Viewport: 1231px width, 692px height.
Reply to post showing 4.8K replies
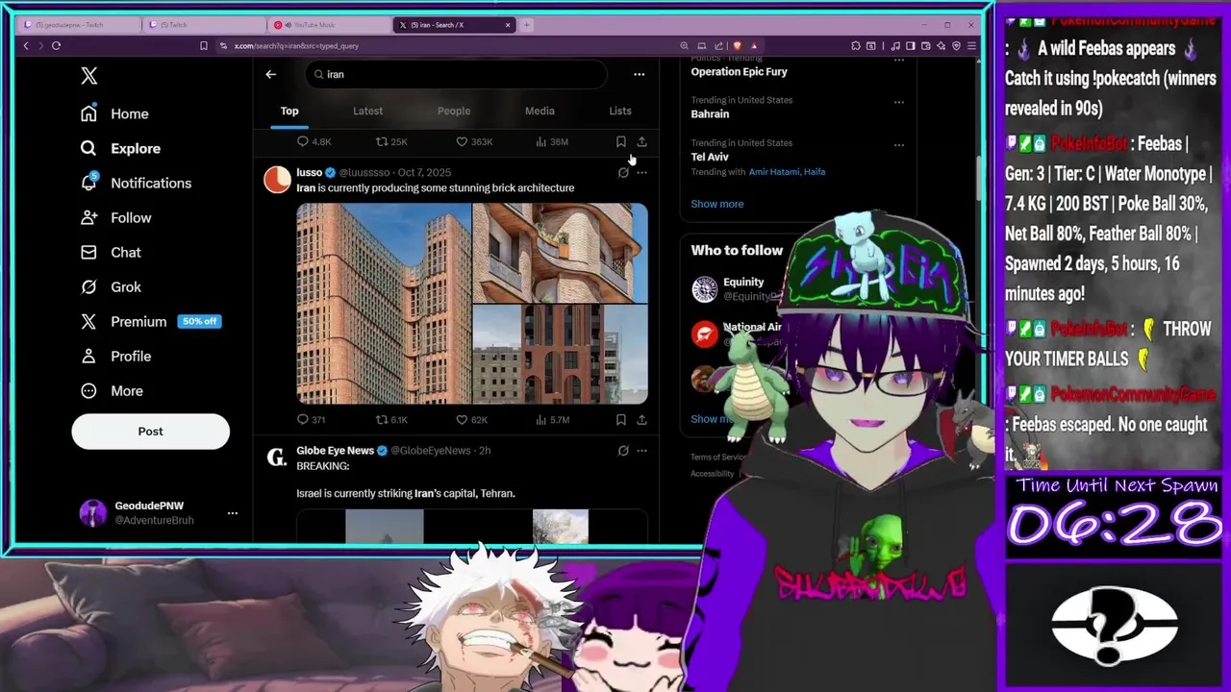coord(303,141)
